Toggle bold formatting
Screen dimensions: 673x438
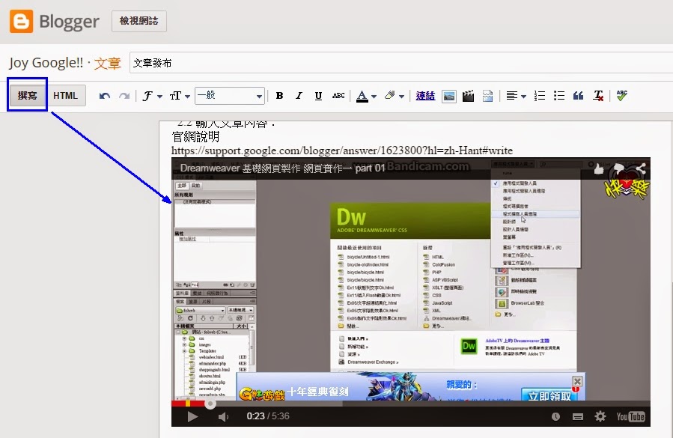pyautogui.click(x=279, y=96)
